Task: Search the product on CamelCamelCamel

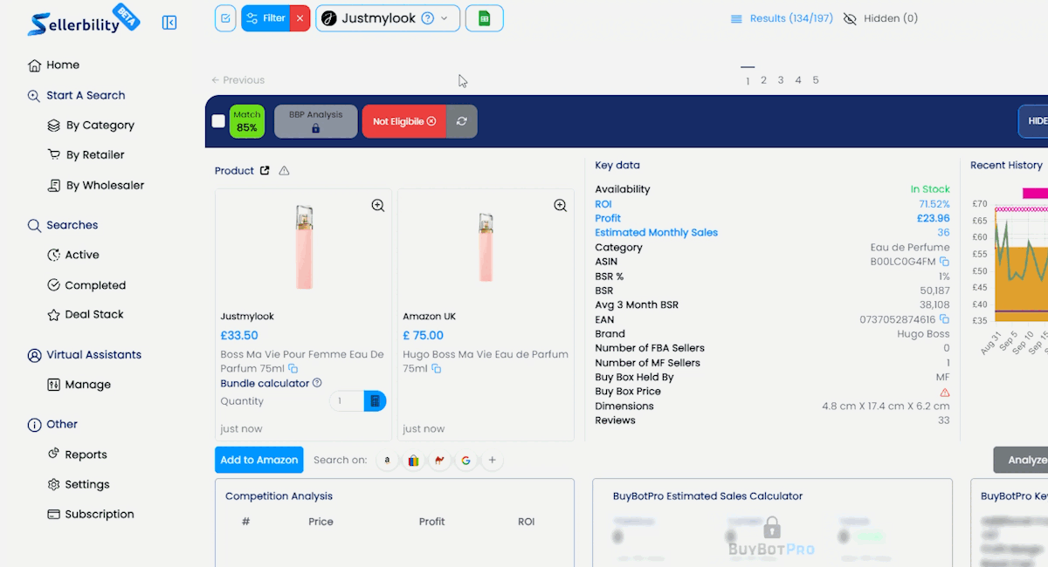Action: click(x=440, y=461)
